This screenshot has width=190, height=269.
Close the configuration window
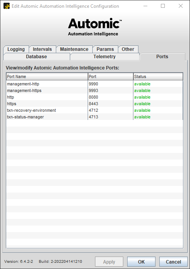point(181,6)
